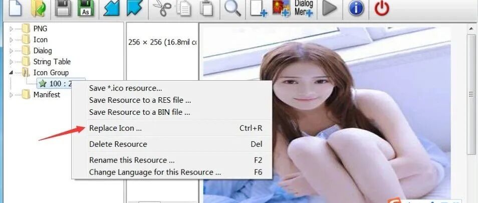Click the Save floppy disk icon

pos(63,8)
